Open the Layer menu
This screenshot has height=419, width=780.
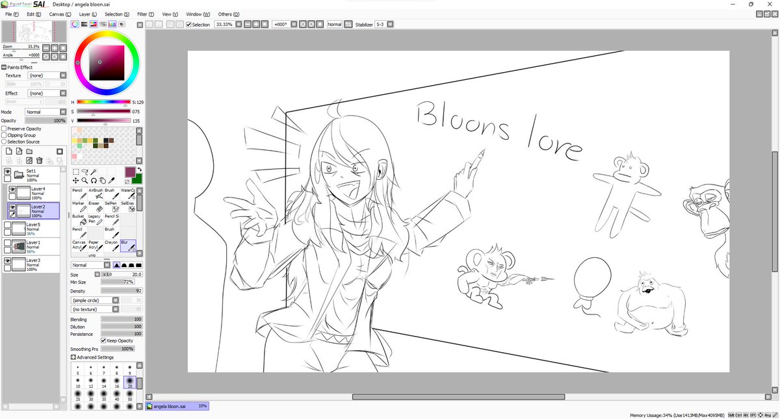(x=88, y=14)
